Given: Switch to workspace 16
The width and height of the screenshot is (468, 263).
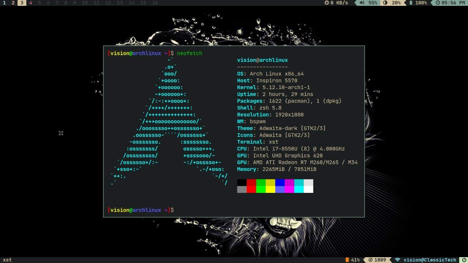Looking at the screenshot, I should (155, 3).
